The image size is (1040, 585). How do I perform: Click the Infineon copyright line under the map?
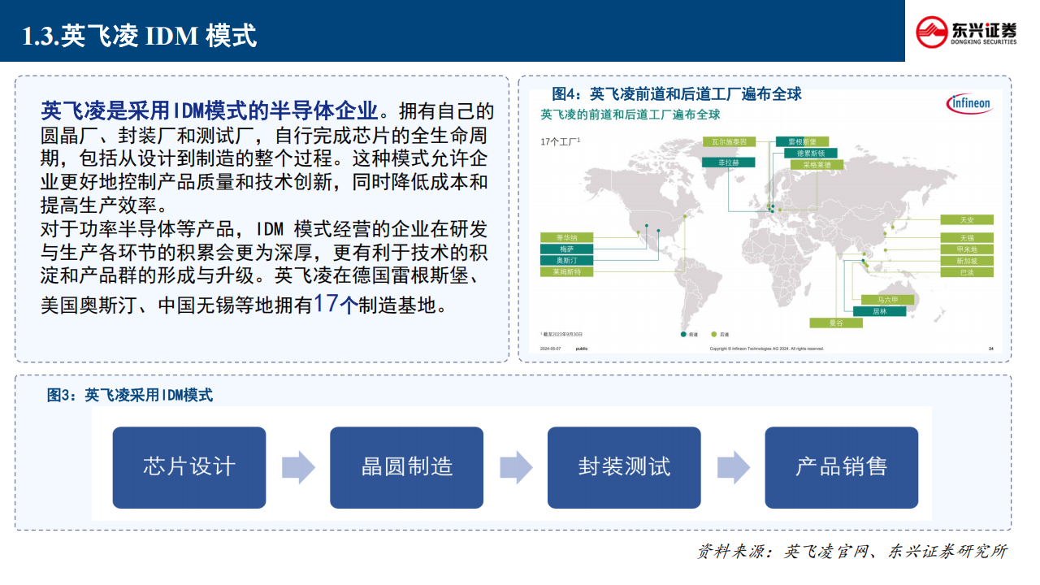pyautogui.click(x=766, y=349)
